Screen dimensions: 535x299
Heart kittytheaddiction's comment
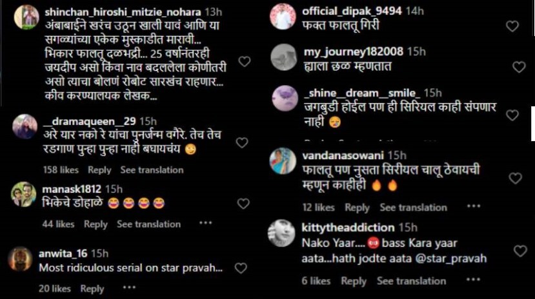(520, 251)
